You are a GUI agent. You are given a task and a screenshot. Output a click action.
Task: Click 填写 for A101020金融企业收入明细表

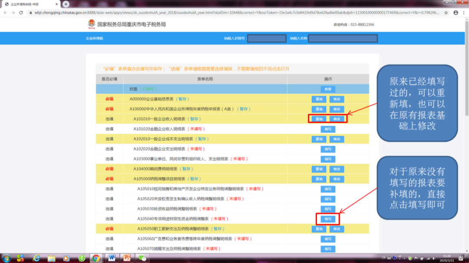click(x=328, y=129)
